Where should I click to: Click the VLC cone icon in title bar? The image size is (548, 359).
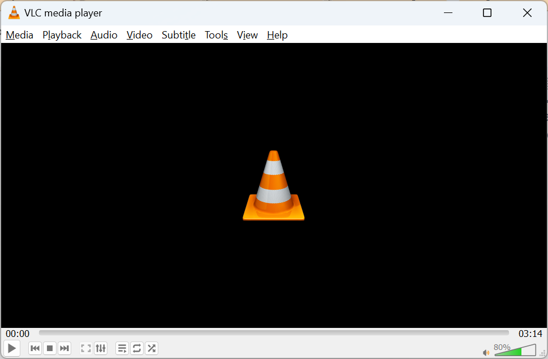tap(14, 12)
